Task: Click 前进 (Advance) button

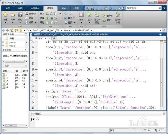Action: click(107, 20)
